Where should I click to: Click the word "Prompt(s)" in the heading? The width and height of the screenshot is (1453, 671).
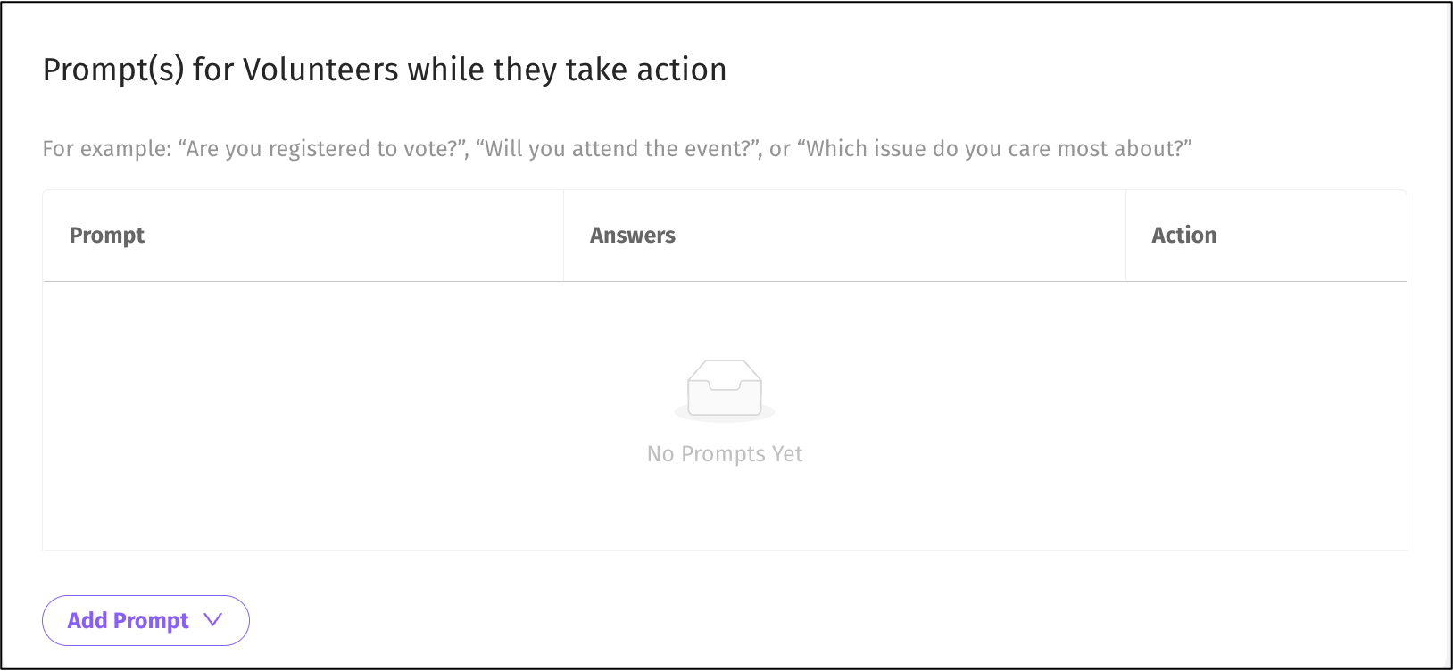(x=113, y=70)
